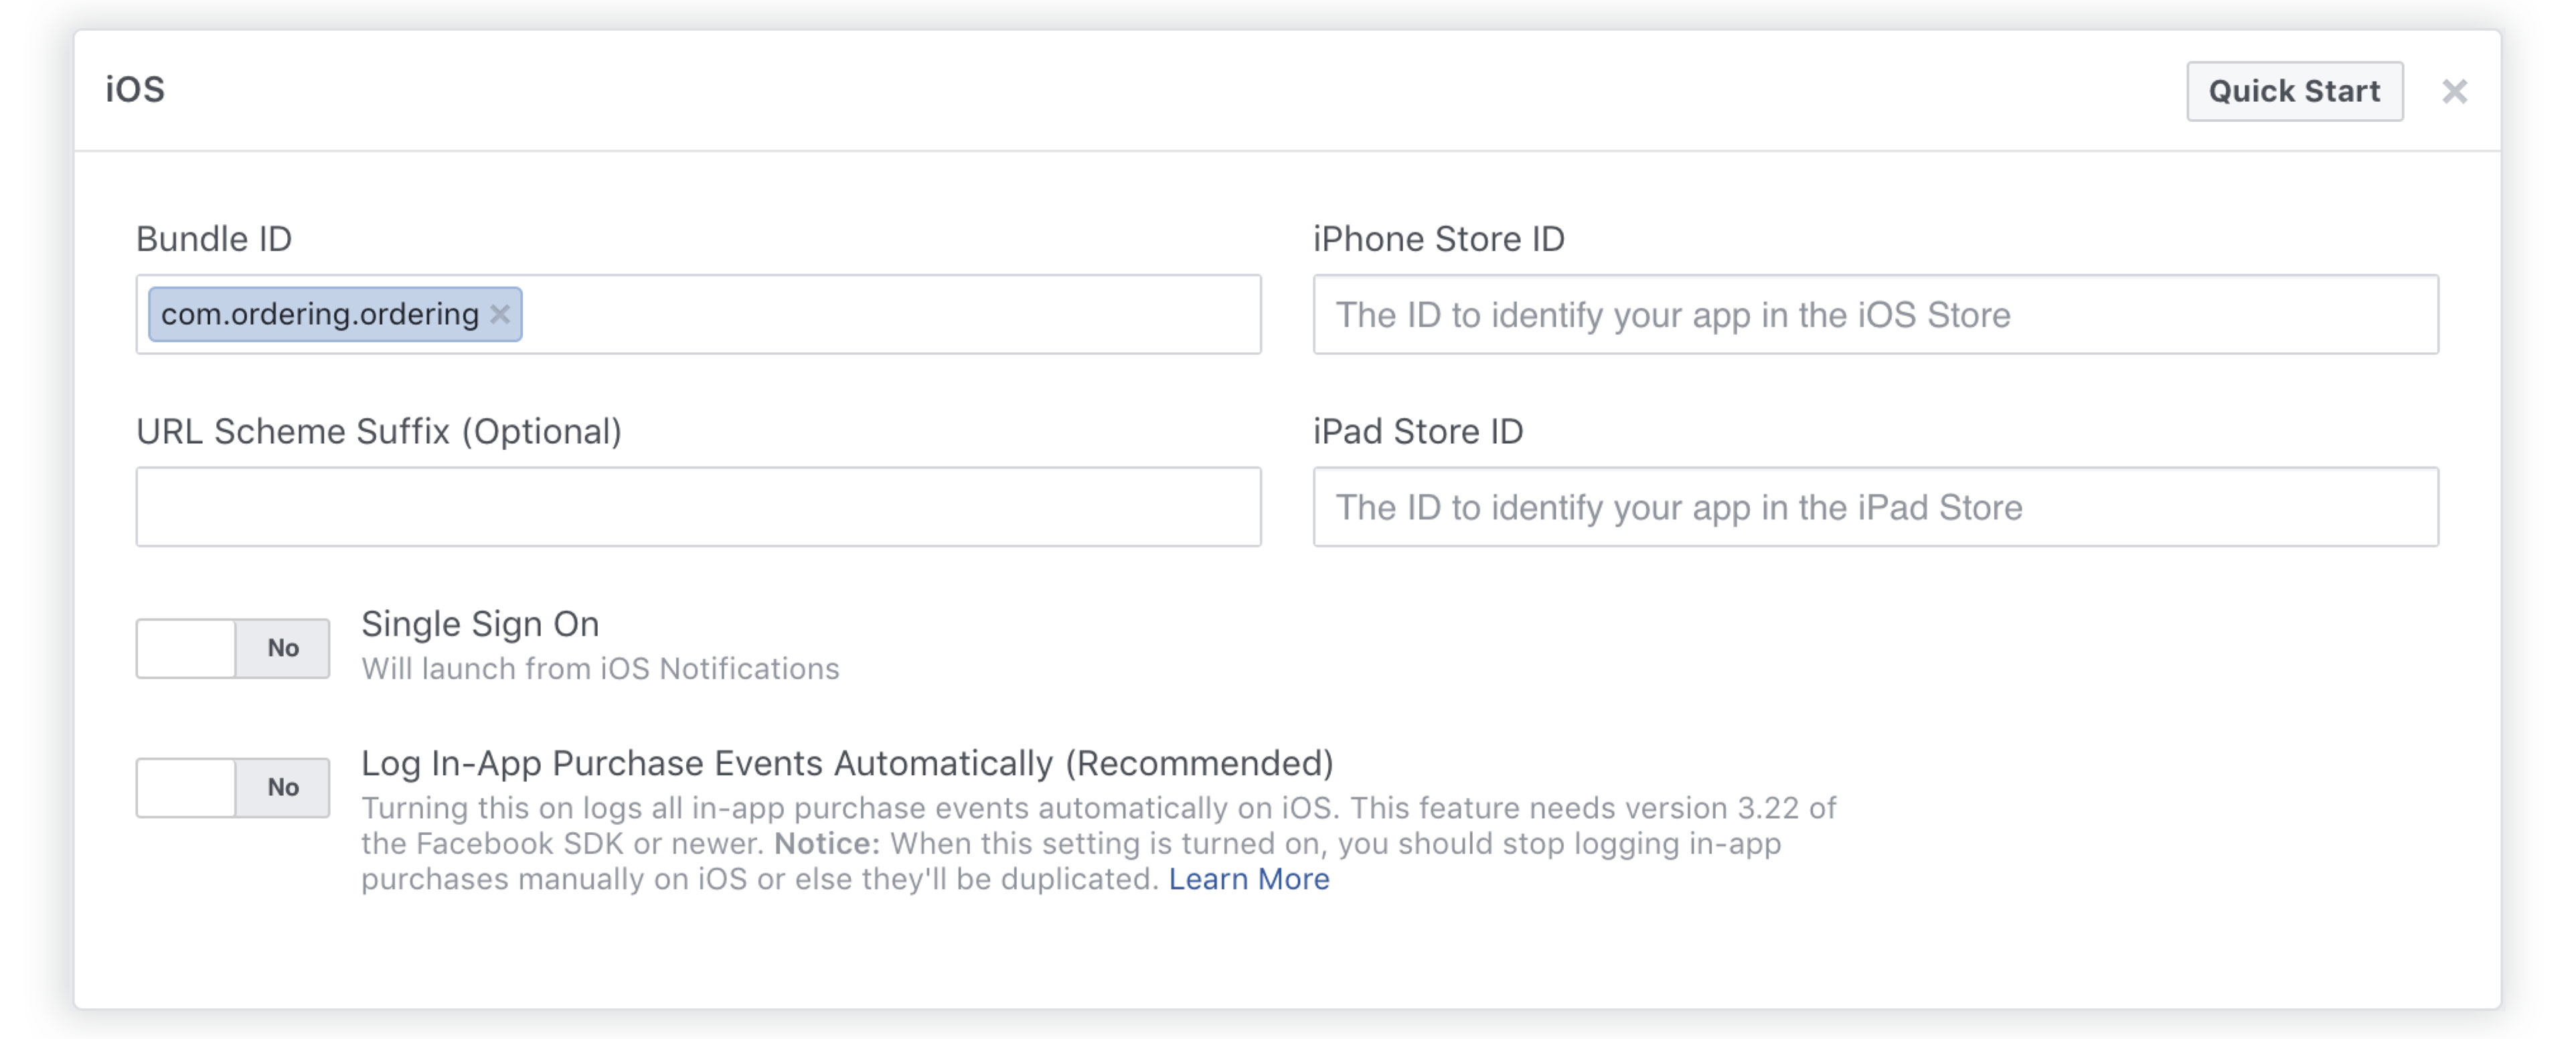The image size is (2576, 1039).
Task: Click the bold Notice text in description
Action: 826,843
